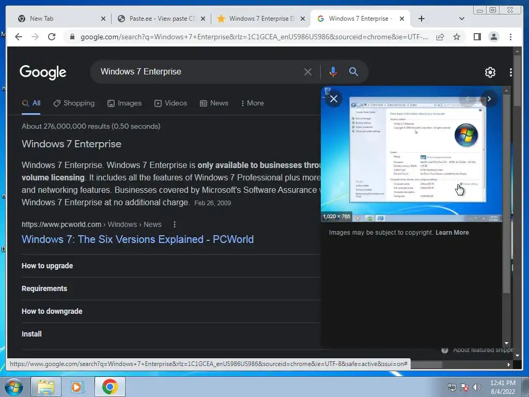The image size is (529, 397).
Task: Open Google quick settings gear
Action: [490, 72]
